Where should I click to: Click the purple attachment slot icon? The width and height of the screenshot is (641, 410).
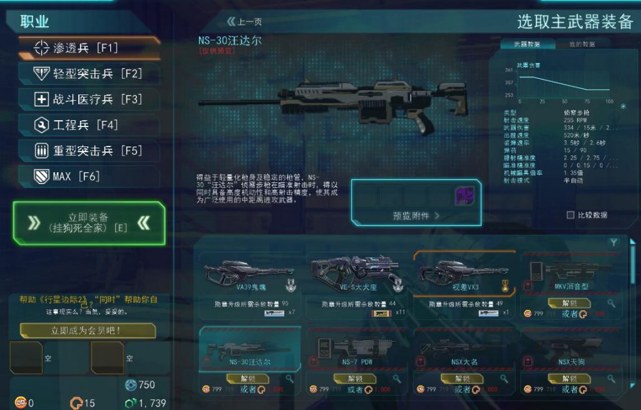(464, 196)
